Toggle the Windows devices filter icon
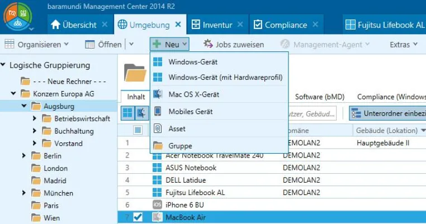 pyautogui.click(x=127, y=113)
